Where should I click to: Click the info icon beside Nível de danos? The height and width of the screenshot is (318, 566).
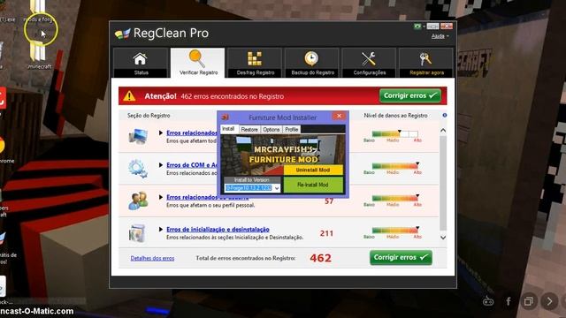click(x=445, y=116)
